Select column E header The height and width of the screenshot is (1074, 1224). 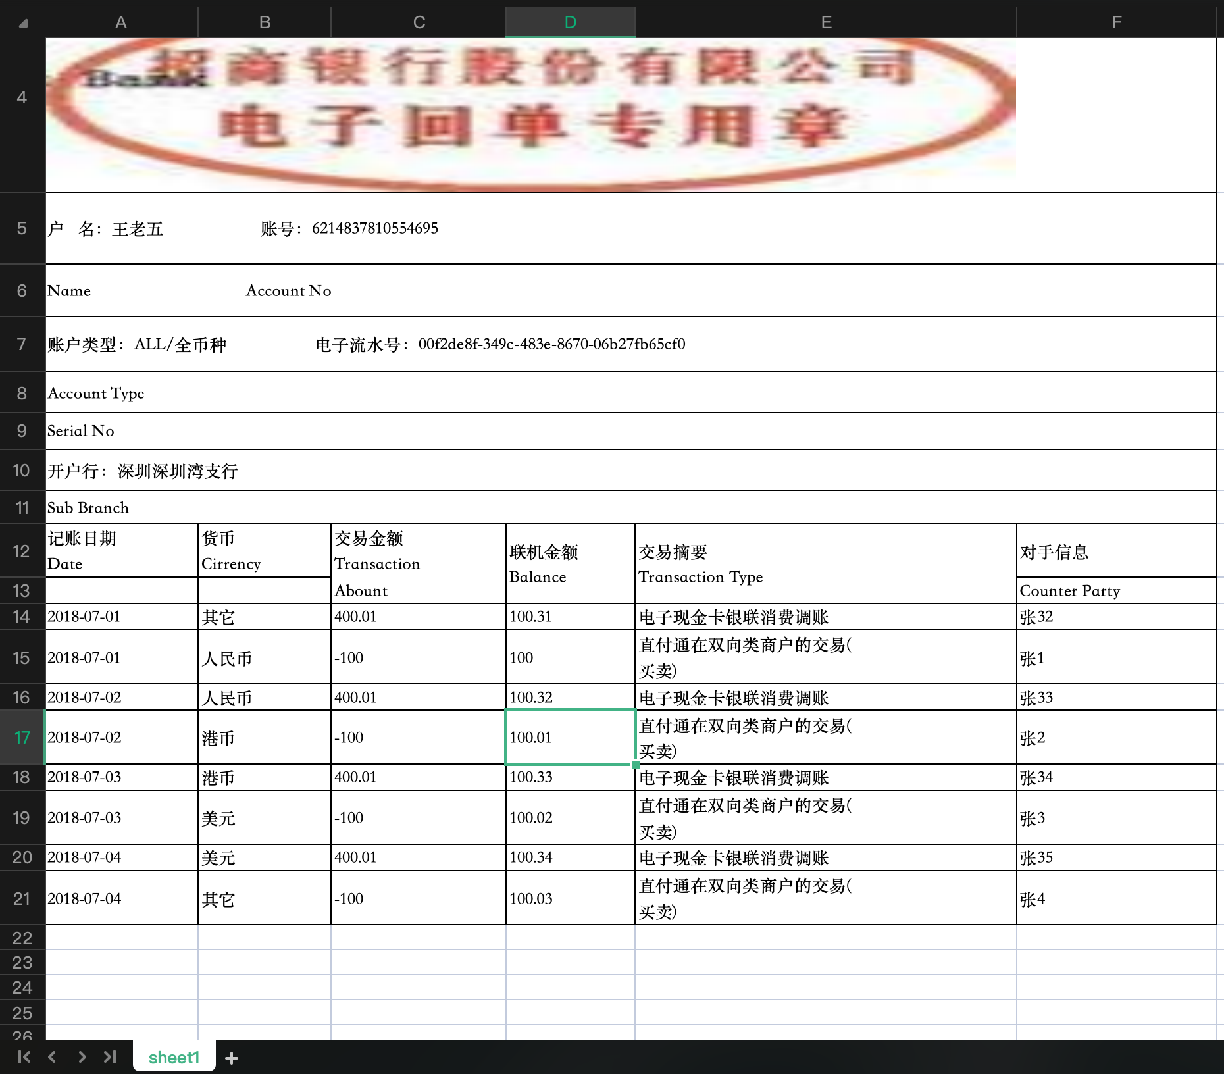826,22
